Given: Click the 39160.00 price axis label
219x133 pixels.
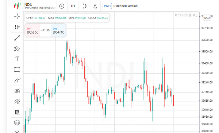Looking at the screenshot, I should tap(207, 92).
